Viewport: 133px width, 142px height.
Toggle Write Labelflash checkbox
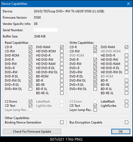(x=127, y=101)
